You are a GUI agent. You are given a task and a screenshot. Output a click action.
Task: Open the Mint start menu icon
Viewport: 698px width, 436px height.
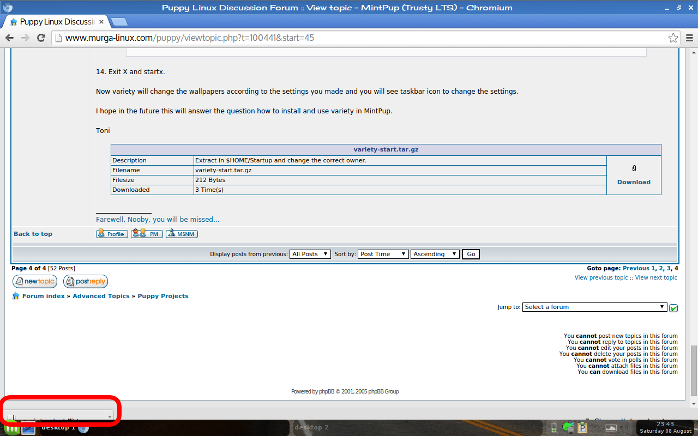tap(11, 428)
